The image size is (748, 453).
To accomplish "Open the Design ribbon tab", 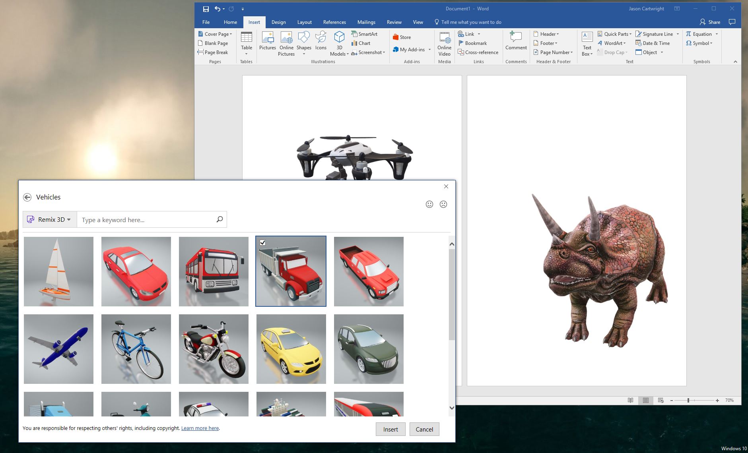I will (278, 22).
